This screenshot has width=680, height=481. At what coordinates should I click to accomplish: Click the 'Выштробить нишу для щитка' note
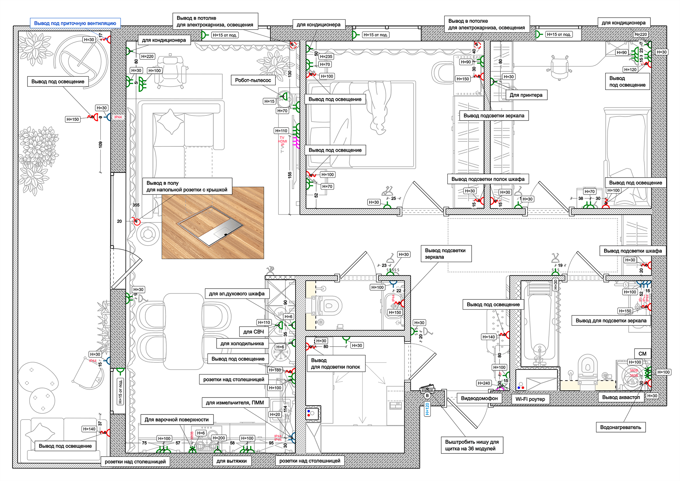[x=472, y=445]
